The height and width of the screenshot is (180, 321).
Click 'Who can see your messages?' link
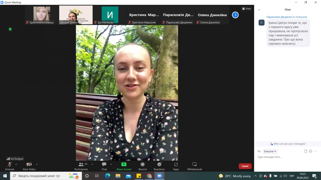coord(288,144)
